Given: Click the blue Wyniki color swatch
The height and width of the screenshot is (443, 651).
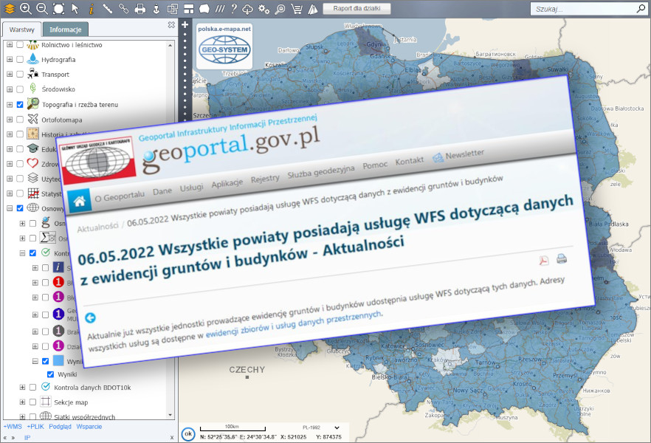Looking at the screenshot, I should click(x=58, y=360).
